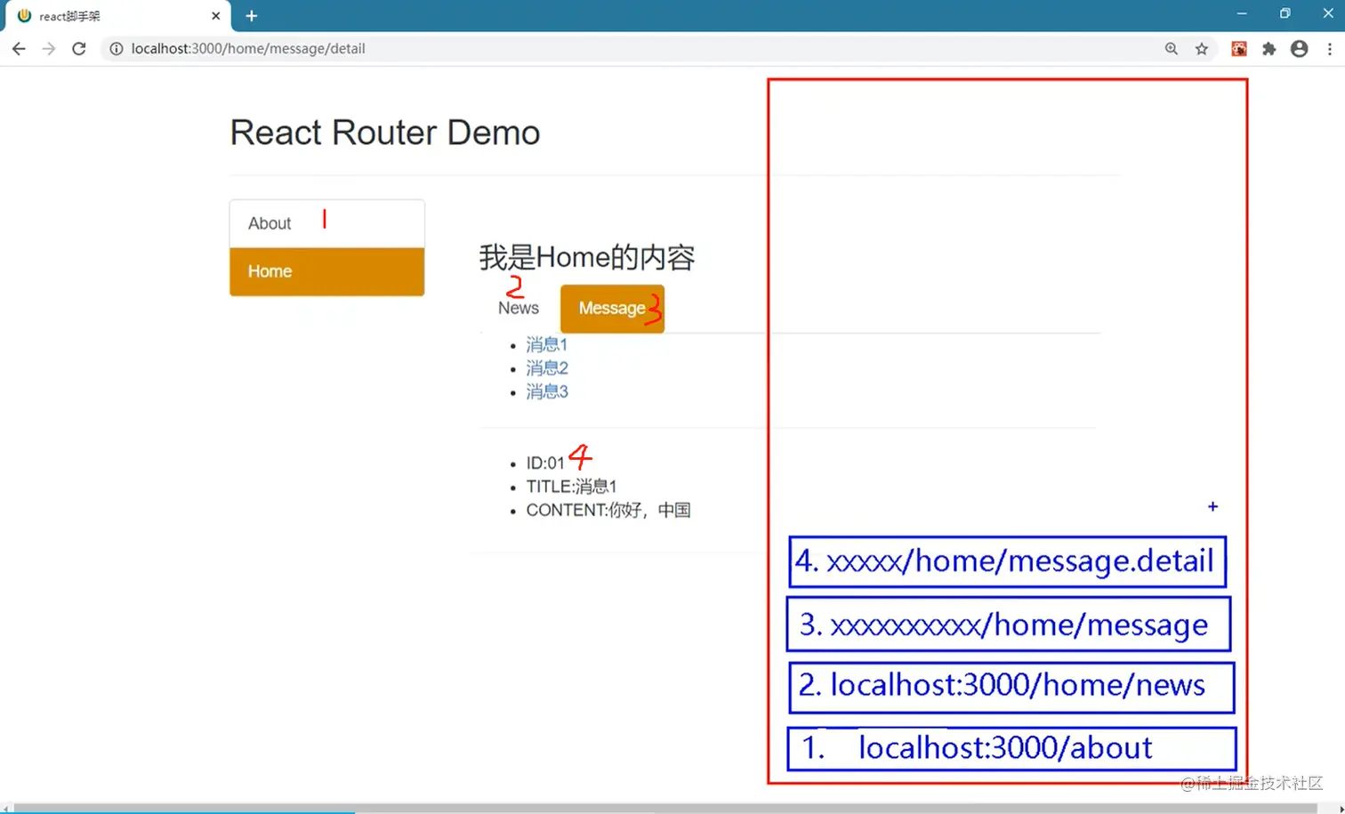Open the 消息3 message link
Screen dimensions: 1345x814
546,391
